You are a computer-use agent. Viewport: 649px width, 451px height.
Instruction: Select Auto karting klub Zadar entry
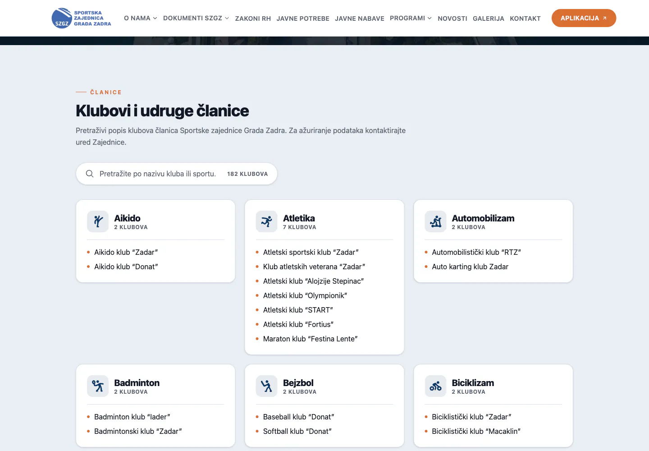[470, 267]
